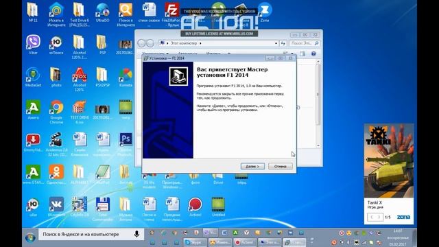Click the zona link in widget
The height and width of the screenshot is (247, 439).
coord(403,217)
